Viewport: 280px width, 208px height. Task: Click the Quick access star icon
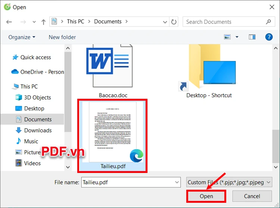[15, 57]
